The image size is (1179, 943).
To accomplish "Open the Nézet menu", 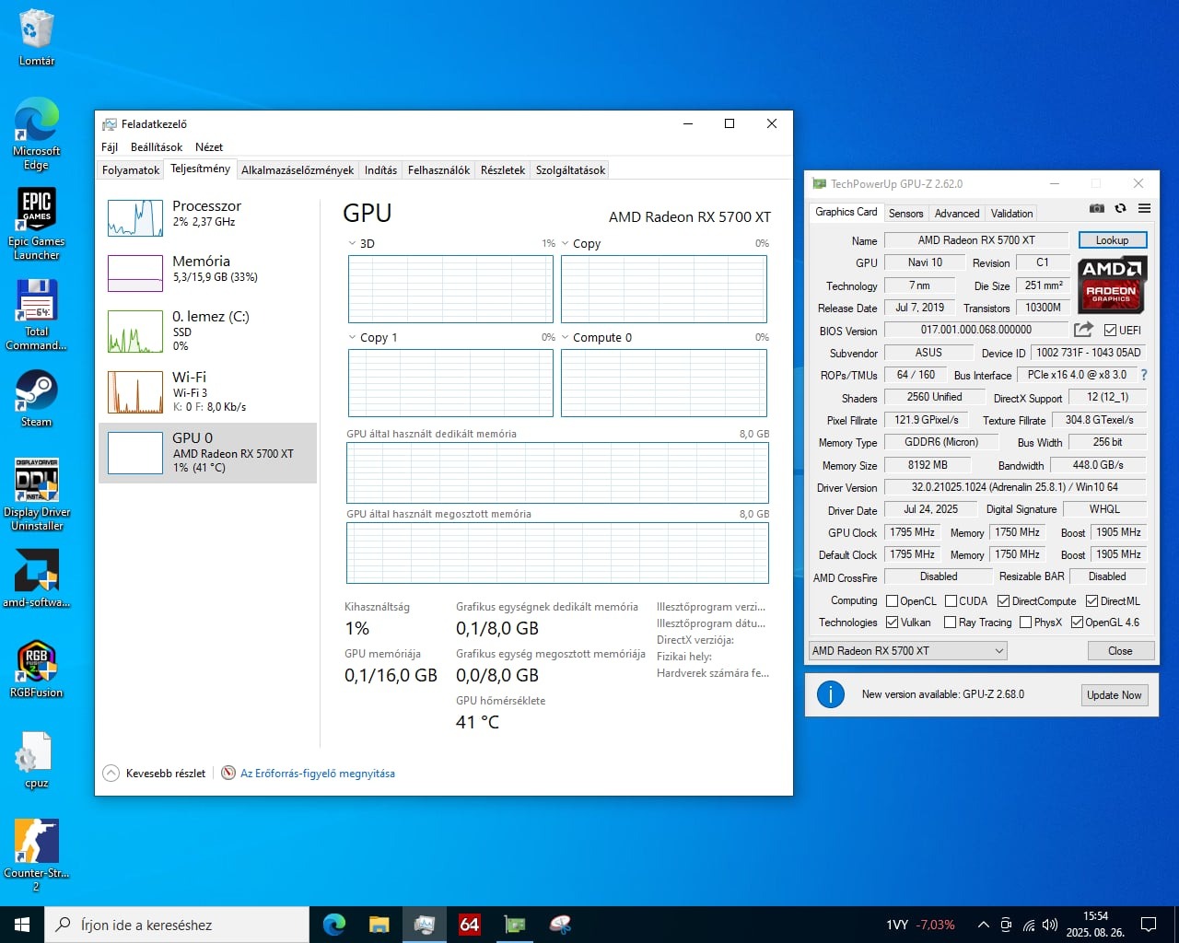I will pyautogui.click(x=209, y=147).
